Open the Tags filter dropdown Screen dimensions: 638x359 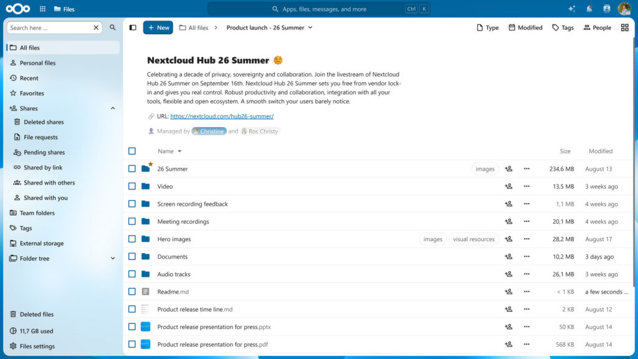pyautogui.click(x=563, y=27)
